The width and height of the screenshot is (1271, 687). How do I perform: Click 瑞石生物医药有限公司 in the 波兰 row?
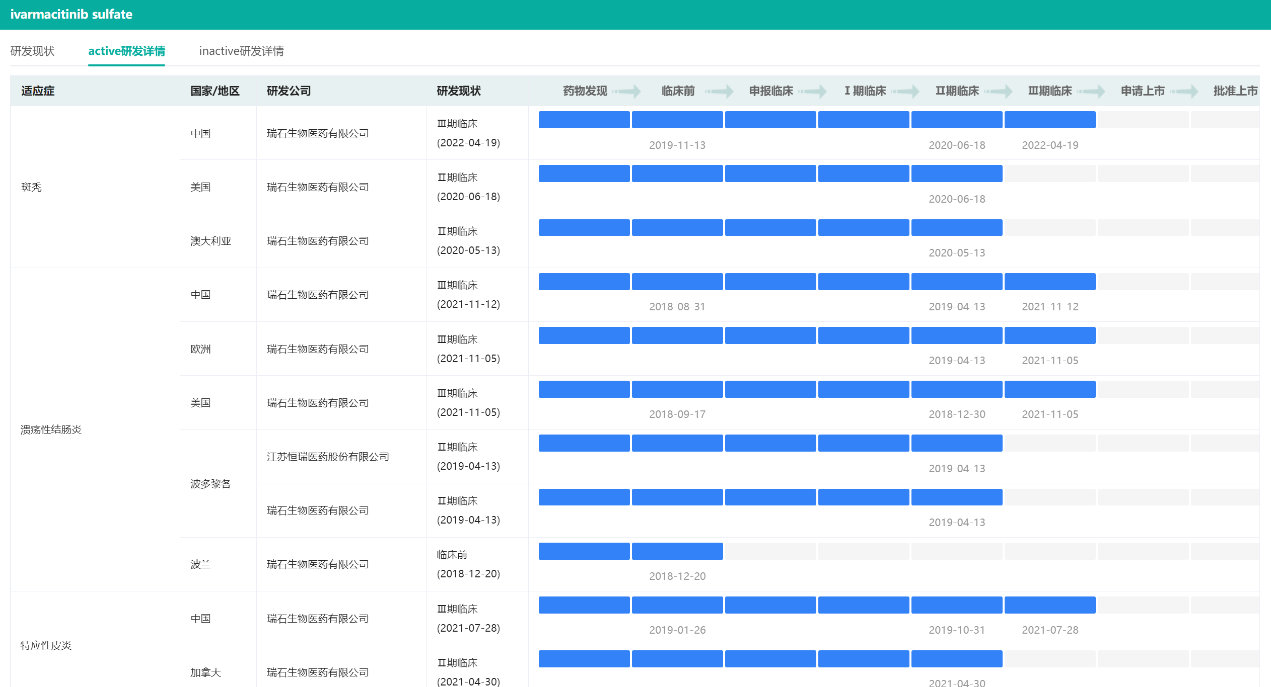pyautogui.click(x=318, y=564)
